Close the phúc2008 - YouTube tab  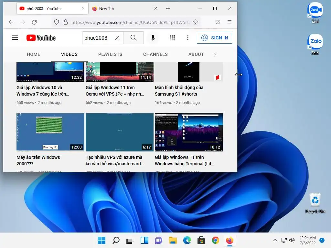[83, 8]
